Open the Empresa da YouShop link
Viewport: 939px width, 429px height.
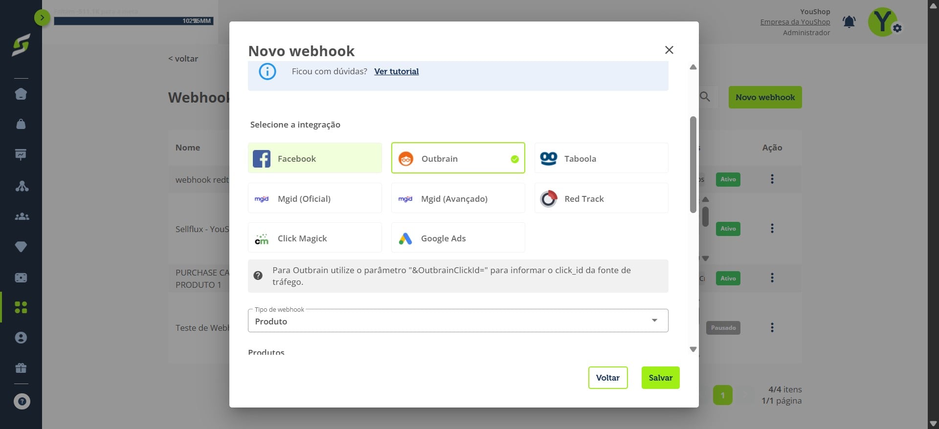tap(795, 22)
